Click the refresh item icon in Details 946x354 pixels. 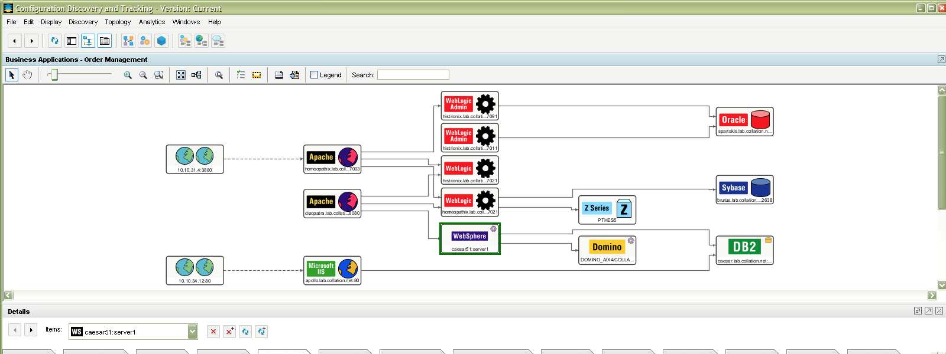click(x=245, y=332)
